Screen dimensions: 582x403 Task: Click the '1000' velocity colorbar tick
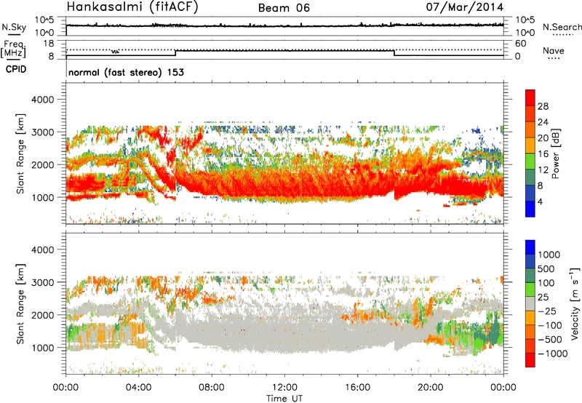549,255
